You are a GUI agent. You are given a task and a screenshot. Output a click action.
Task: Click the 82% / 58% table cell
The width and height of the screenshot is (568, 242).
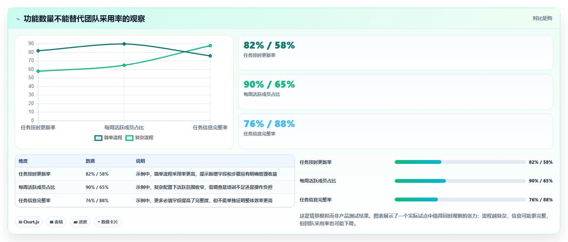[x=97, y=174]
